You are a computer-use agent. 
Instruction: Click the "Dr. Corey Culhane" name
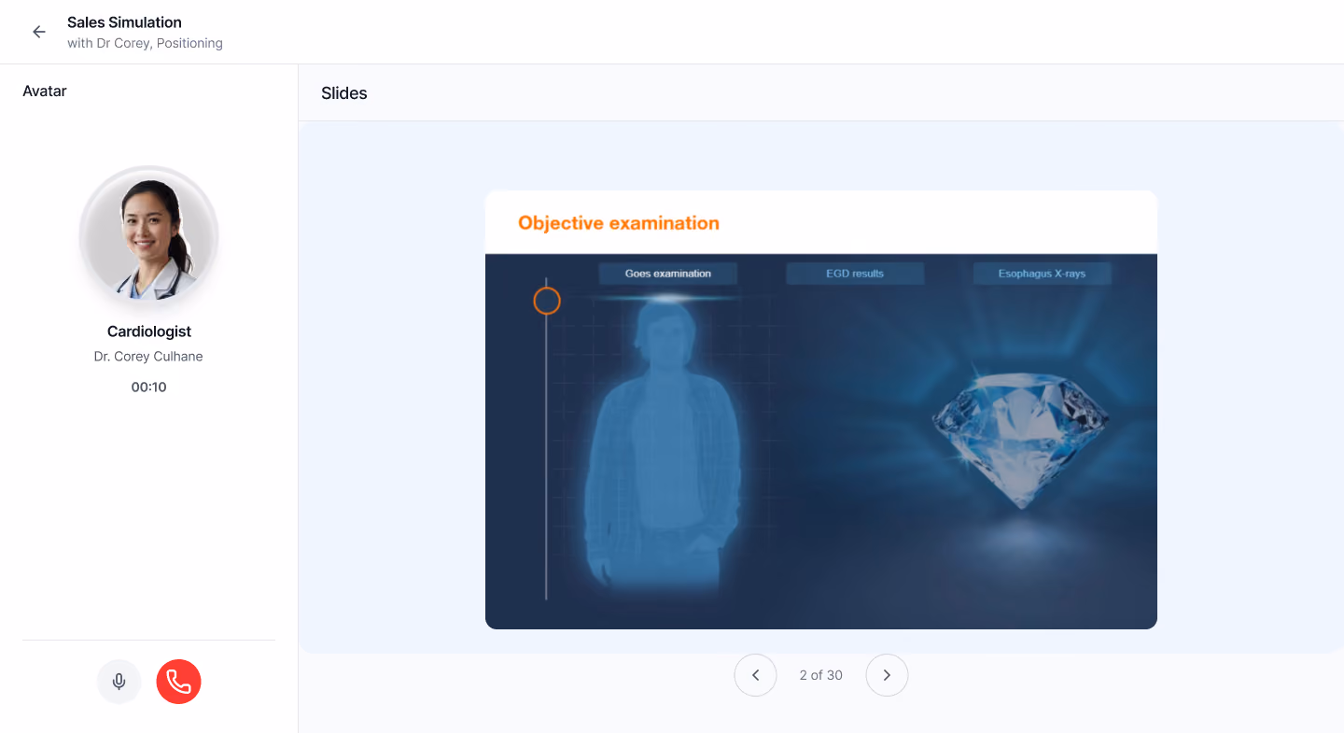click(148, 357)
